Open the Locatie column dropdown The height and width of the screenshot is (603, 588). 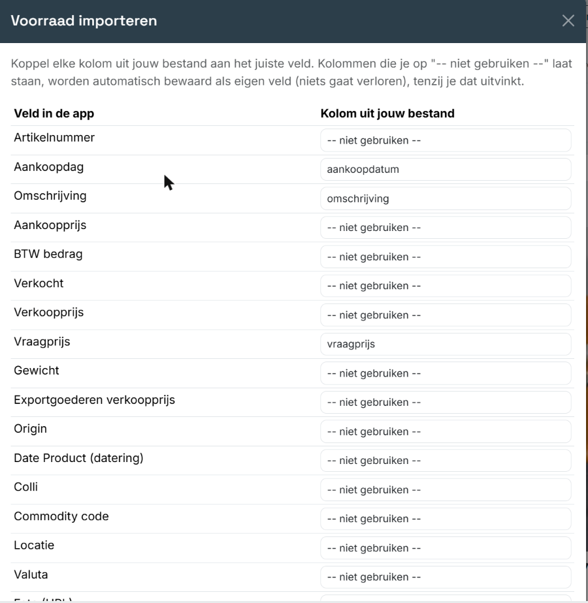pyautogui.click(x=446, y=548)
